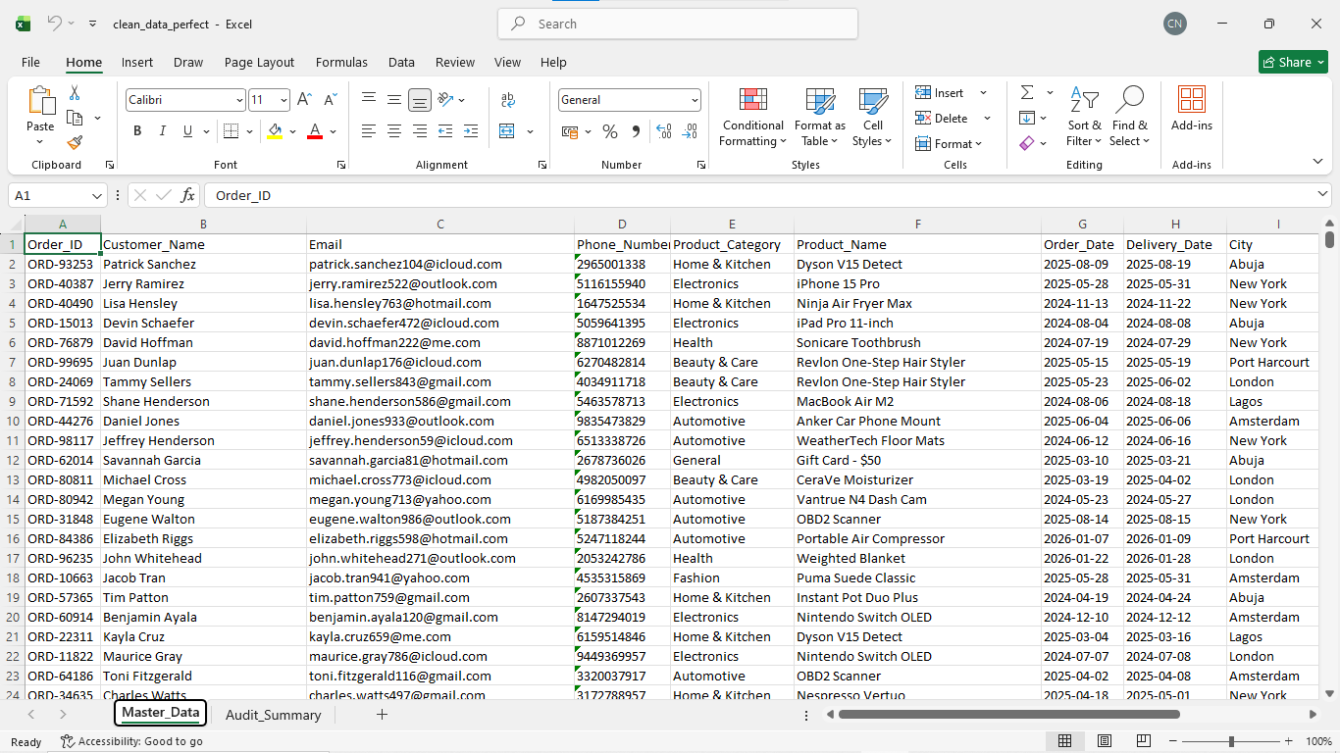Open Cell Styles gallery
Screen dimensions: 1340x753
(x=873, y=118)
